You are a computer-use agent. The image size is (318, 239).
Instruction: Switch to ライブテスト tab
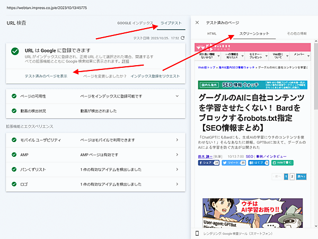[x=171, y=23]
